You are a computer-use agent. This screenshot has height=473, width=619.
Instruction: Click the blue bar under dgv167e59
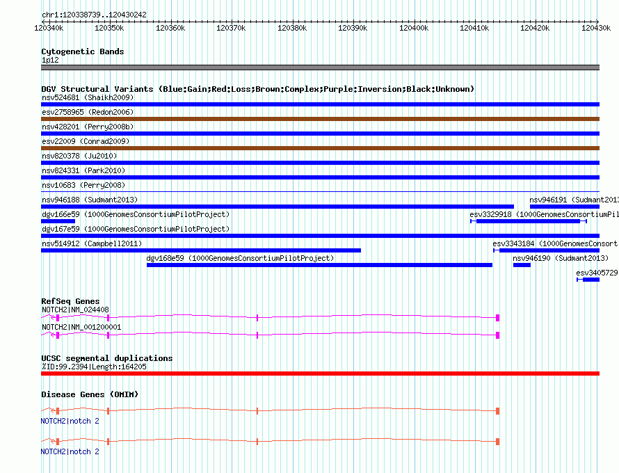click(x=320, y=236)
